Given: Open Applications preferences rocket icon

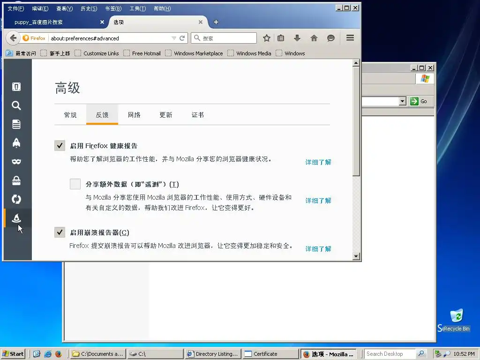Looking at the screenshot, I should (x=16, y=143).
